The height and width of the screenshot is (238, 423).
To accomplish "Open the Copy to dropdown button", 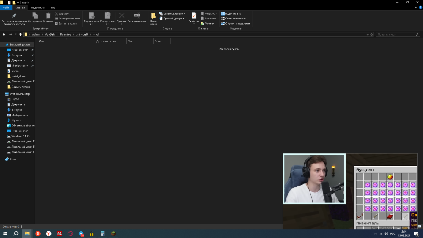I will 107,19.
